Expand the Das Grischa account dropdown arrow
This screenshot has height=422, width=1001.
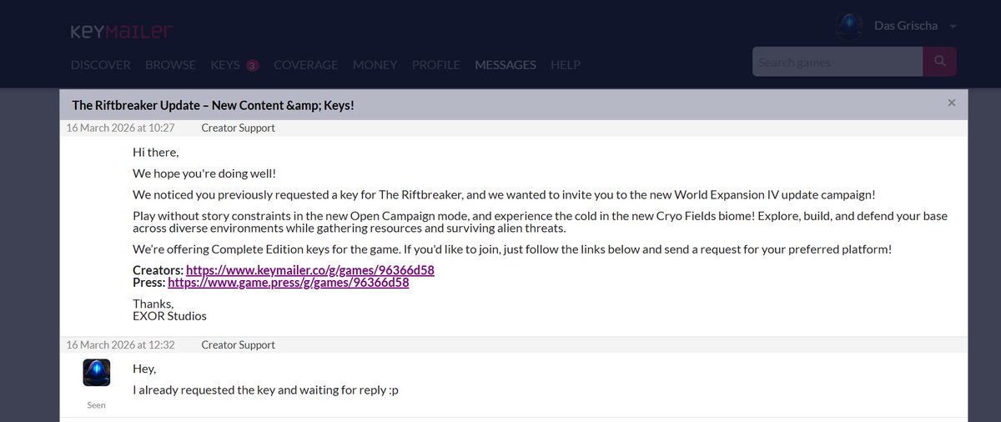click(953, 27)
